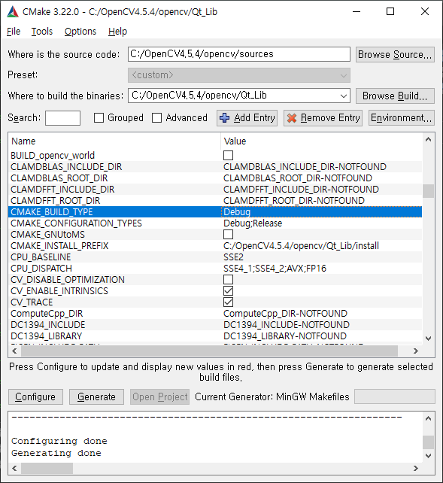This screenshot has height=483, width=443.
Task: Click the CMake logo icon in title bar
Action: 13,12
